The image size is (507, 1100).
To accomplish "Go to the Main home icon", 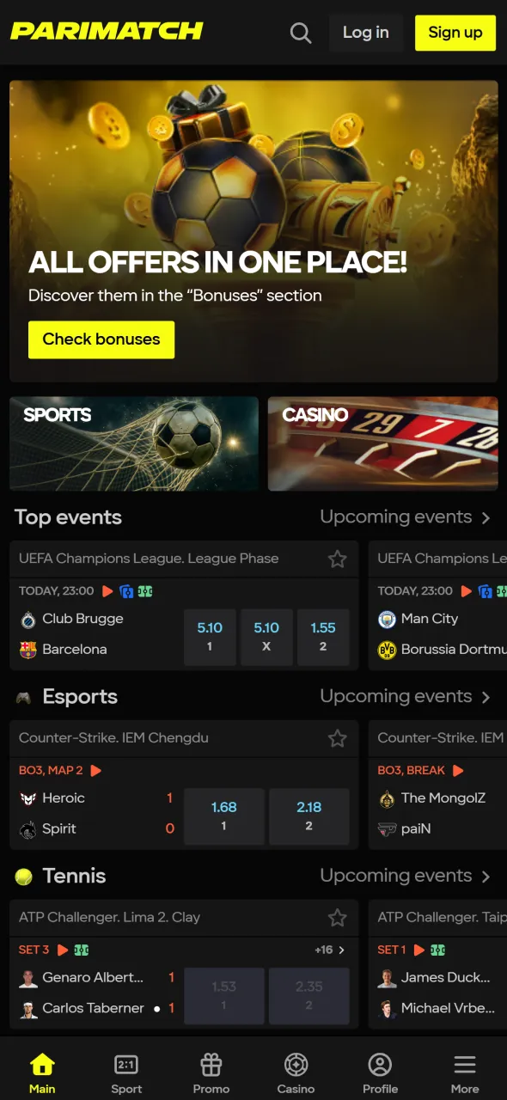I will pos(42,1074).
